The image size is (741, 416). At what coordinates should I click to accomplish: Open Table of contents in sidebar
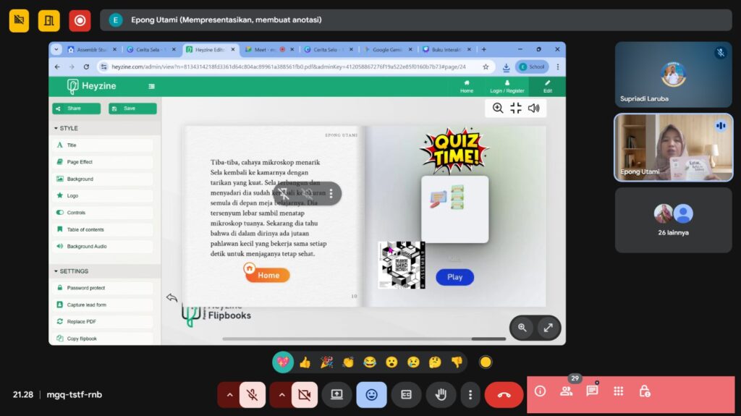click(85, 229)
